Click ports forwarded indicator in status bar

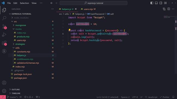(38, 97)
